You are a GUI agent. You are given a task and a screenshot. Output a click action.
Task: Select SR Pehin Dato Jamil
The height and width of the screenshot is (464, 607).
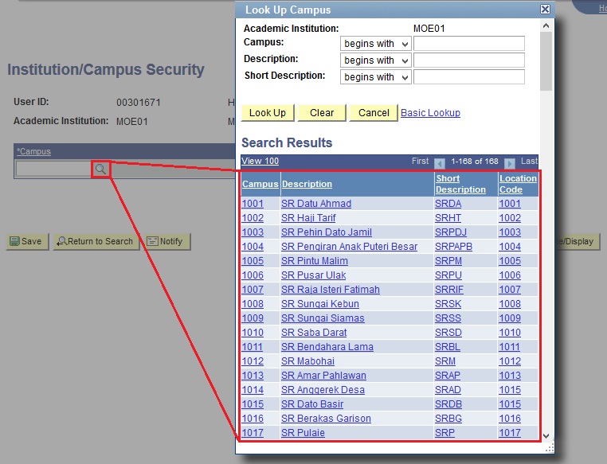click(327, 232)
